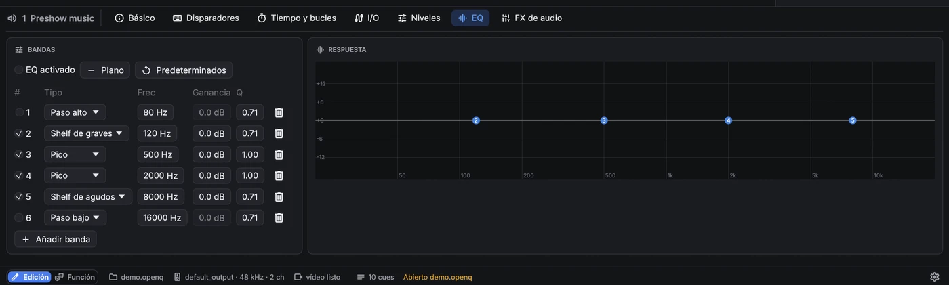Click the Preshow music cue title
The height and width of the screenshot is (285, 949).
click(x=62, y=18)
